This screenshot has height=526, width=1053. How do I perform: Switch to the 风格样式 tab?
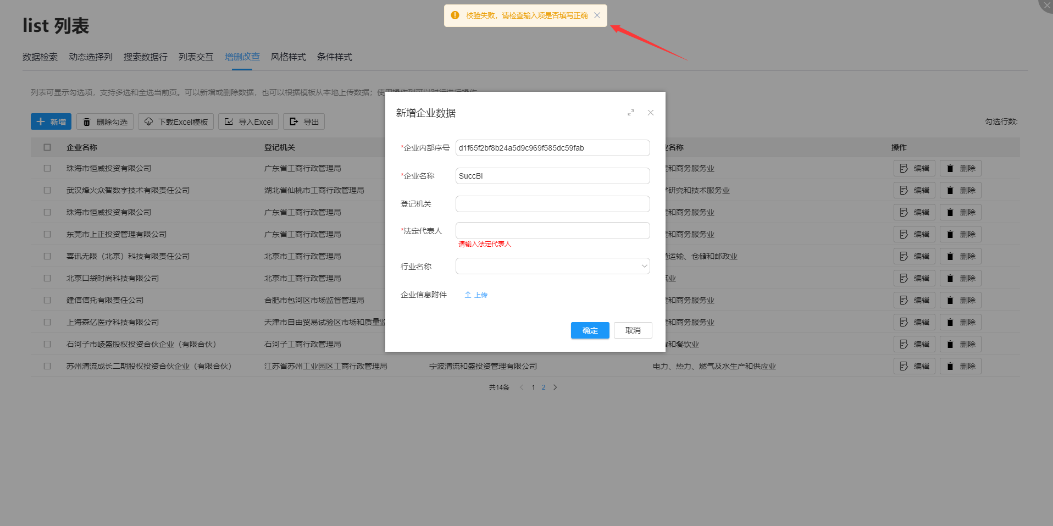tap(288, 57)
